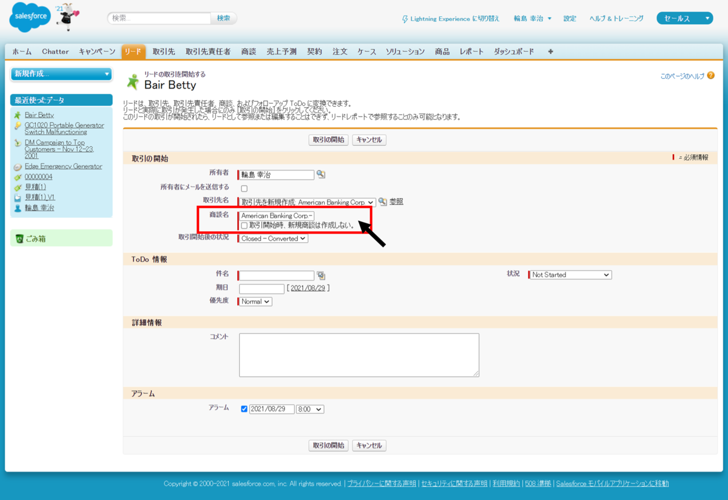Click campaign icon beside DM Campaign to Top Customers
Screen dimensions: 728x500
coord(18,143)
